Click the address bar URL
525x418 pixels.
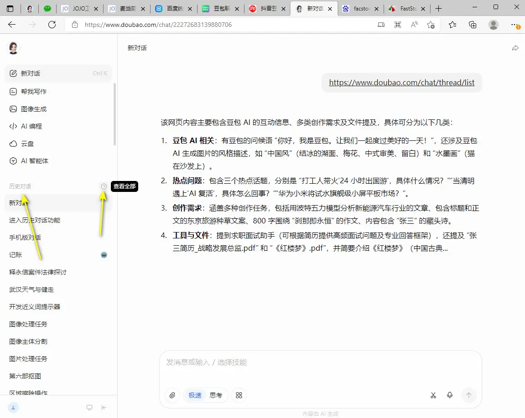tap(158, 25)
